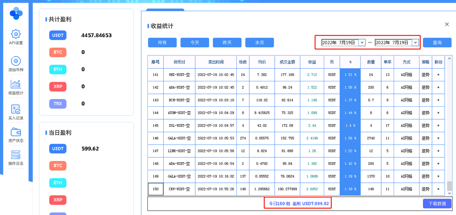Click the total profit value 4457.84653
This screenshot has height=215, width=456.
pyautogui.click(x=97, y=35)
